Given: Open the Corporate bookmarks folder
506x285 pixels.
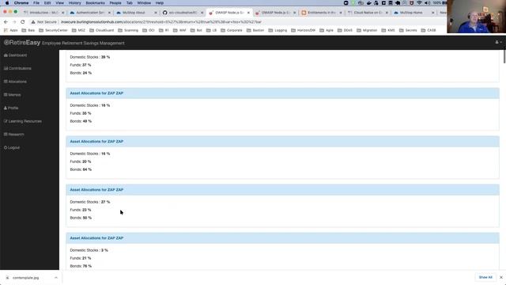Looking at the screenshot, I should [232, 30].
